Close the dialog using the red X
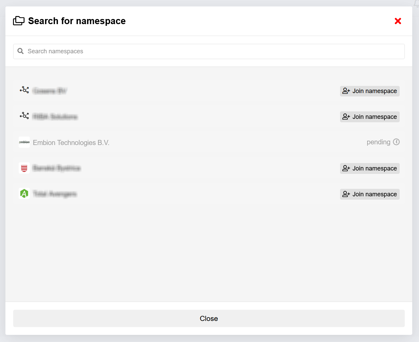 coord(398,21)
